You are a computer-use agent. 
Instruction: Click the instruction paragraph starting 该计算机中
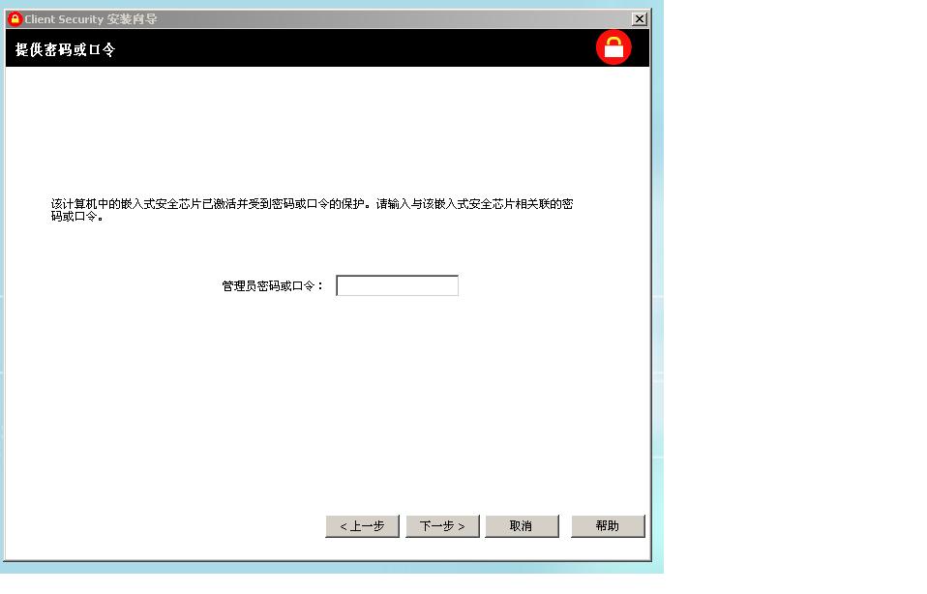pos(312,210)
